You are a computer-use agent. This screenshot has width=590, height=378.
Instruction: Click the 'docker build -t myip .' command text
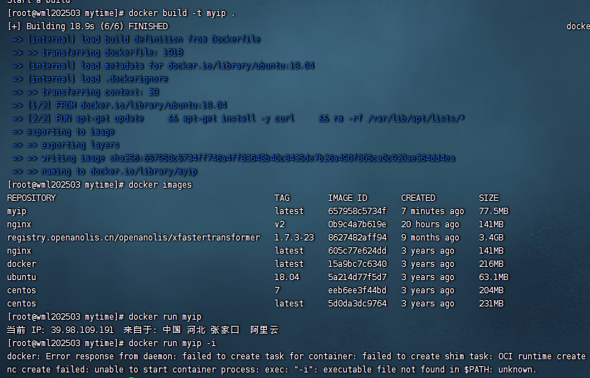182,13
